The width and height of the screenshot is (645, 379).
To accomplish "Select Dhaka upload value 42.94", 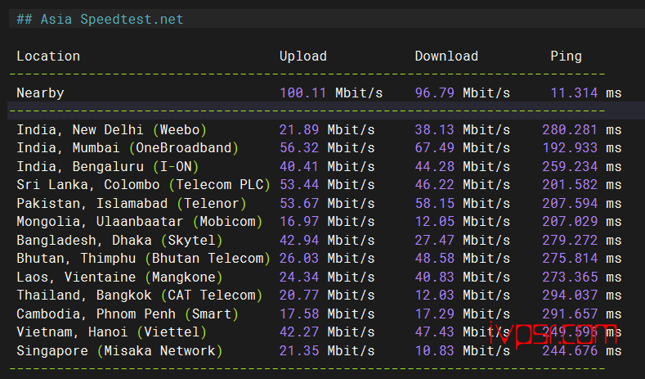I will 299,240.
